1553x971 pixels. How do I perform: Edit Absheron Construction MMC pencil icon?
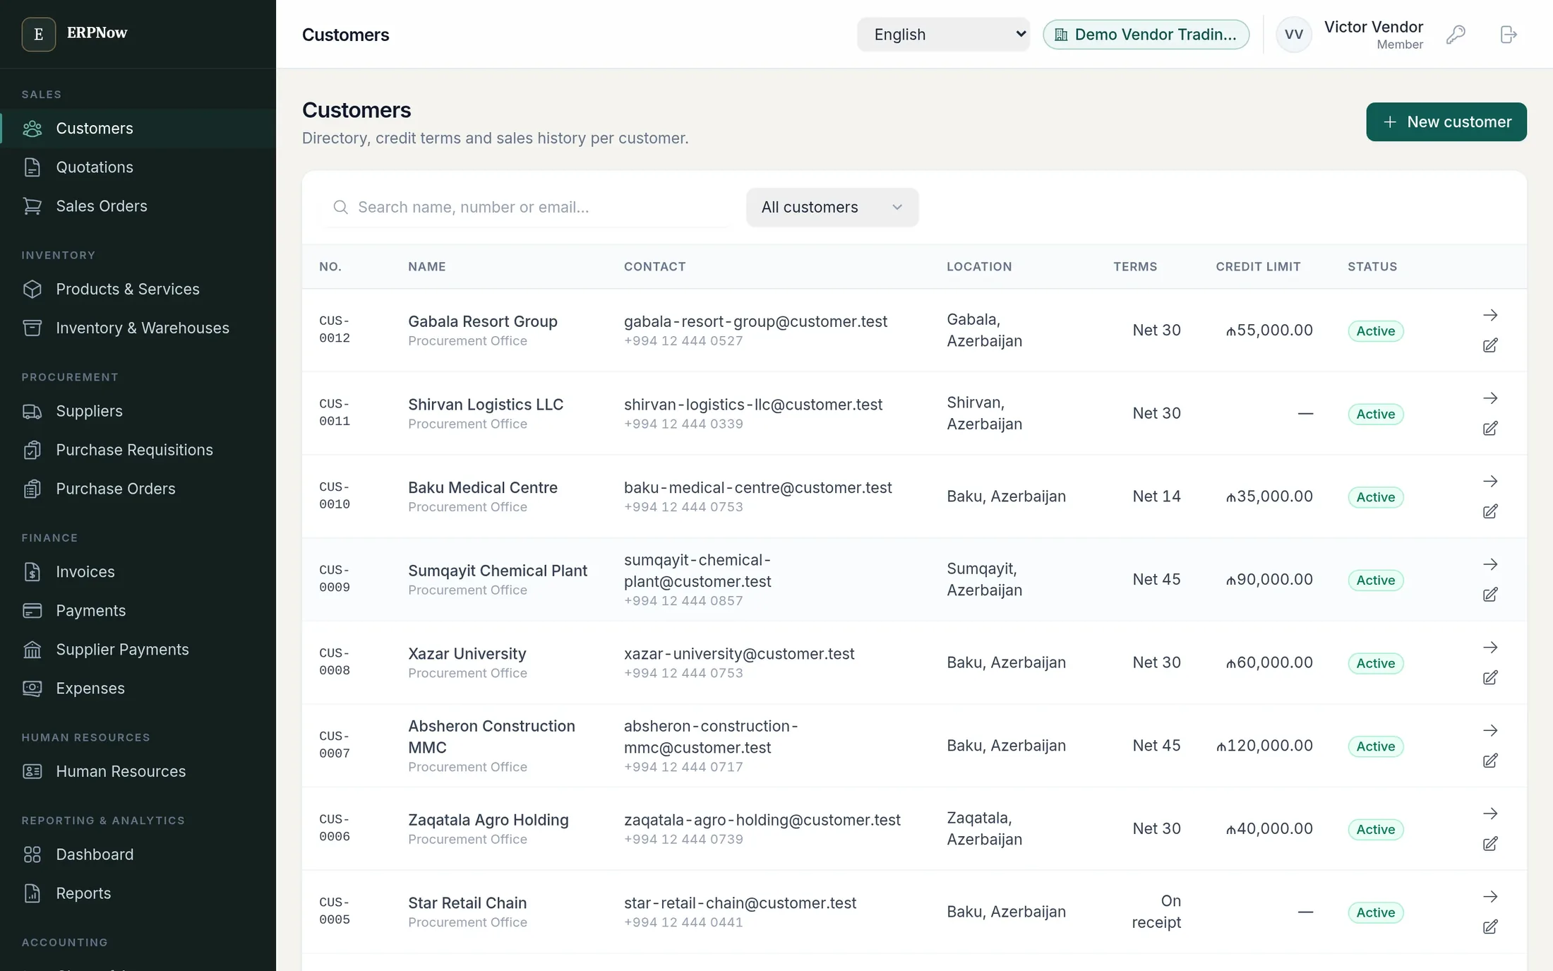pyautogui.click(x=1490, y=761)
